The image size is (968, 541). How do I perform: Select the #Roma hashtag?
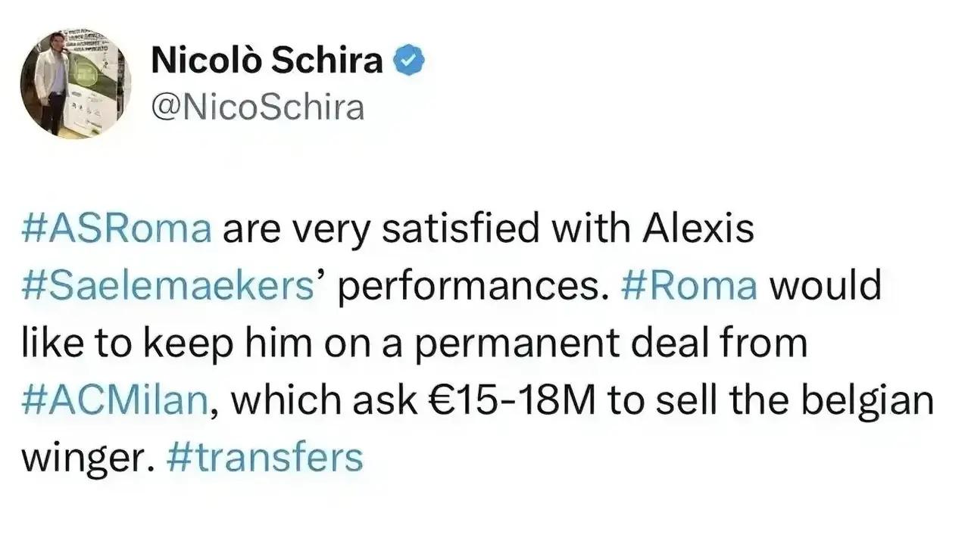(x=690, y=287)
